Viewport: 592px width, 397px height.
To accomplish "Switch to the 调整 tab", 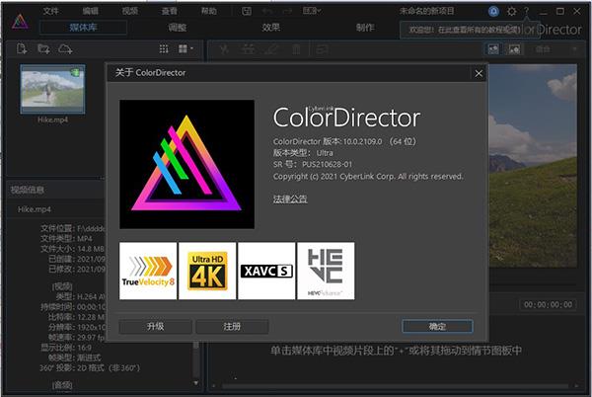I will coord(177,28).
